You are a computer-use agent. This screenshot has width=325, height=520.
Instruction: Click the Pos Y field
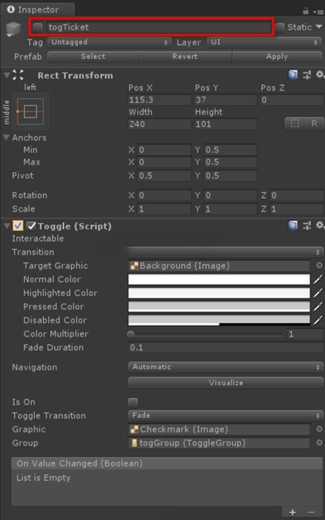coord(225,100)
